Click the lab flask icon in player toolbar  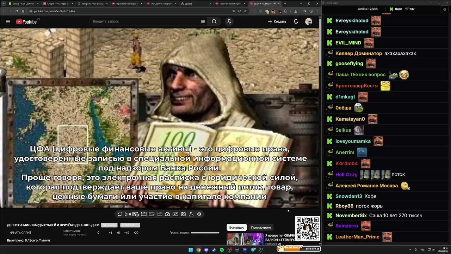[191, 214]
